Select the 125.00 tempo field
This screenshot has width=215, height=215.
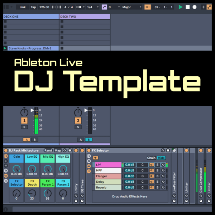click(44, 7)
